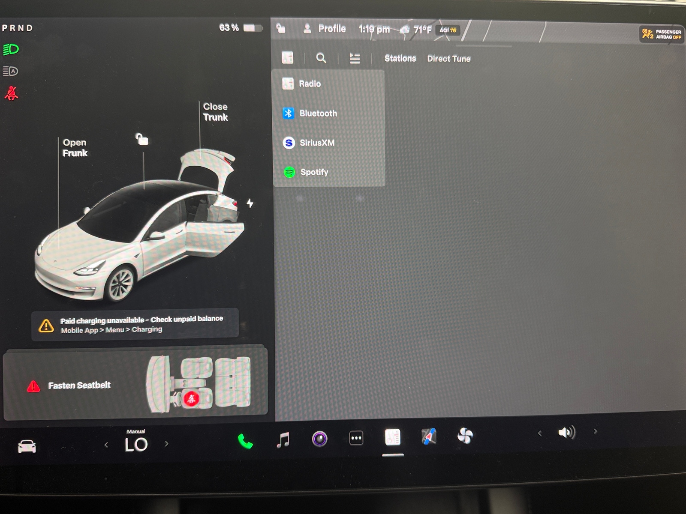Launch navigation maps from the dock

click(428, 437)
